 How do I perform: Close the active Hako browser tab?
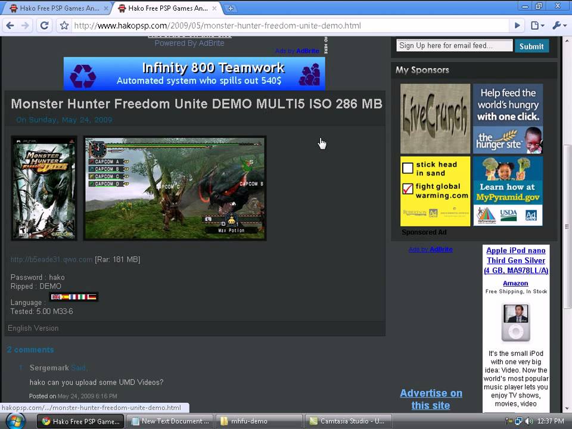coord(214,8)
